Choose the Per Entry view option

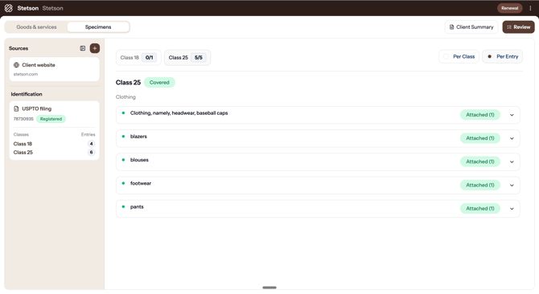tap(503, 56)
